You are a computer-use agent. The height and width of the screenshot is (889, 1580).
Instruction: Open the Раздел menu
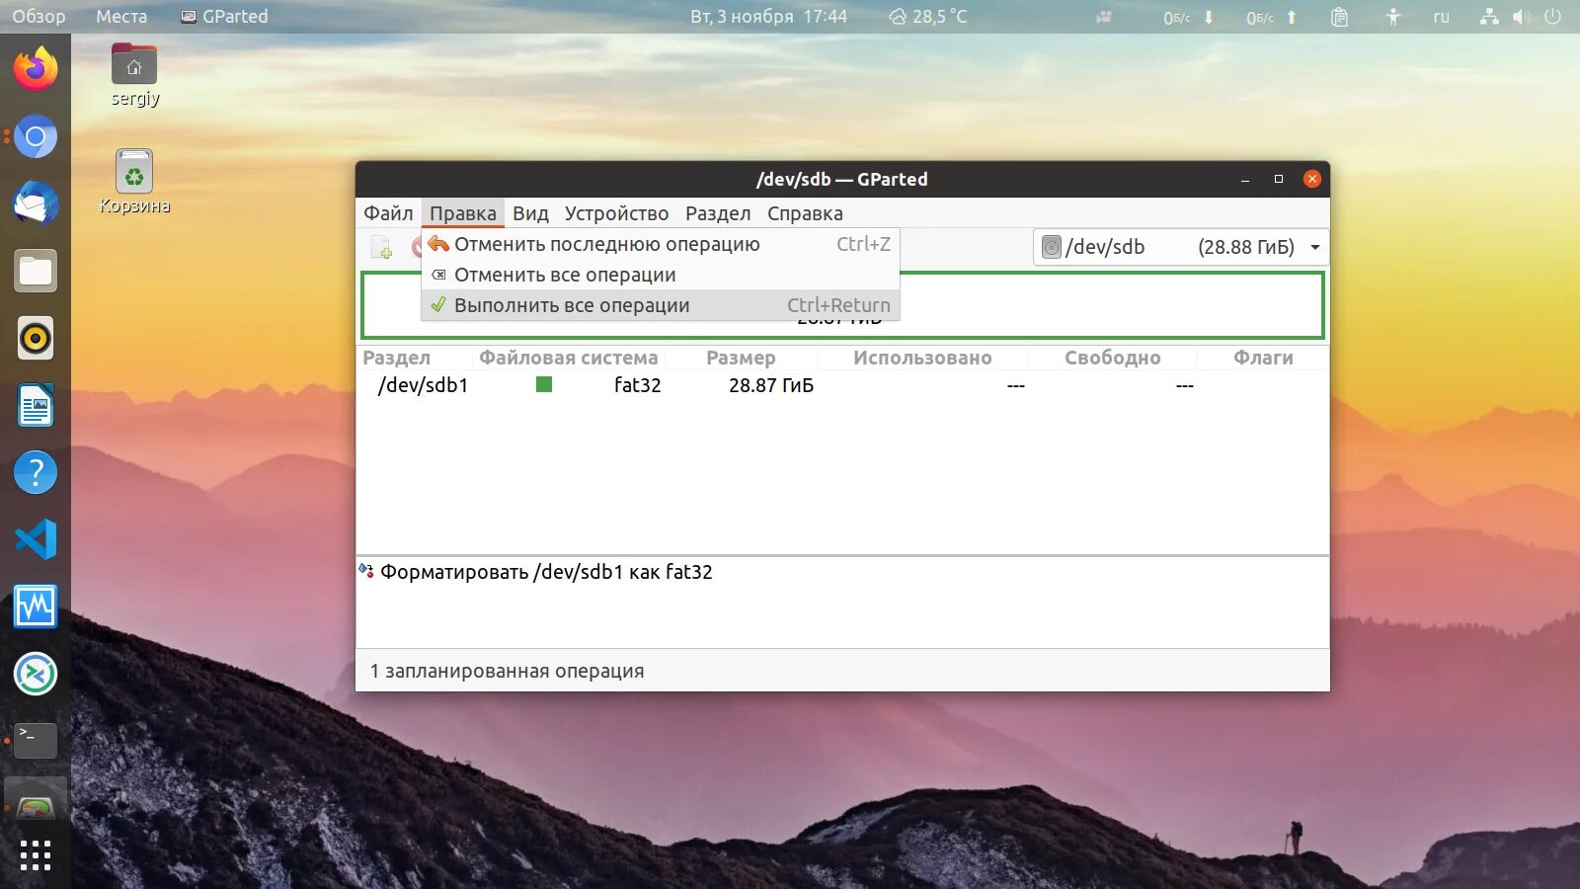coord(718,213)
